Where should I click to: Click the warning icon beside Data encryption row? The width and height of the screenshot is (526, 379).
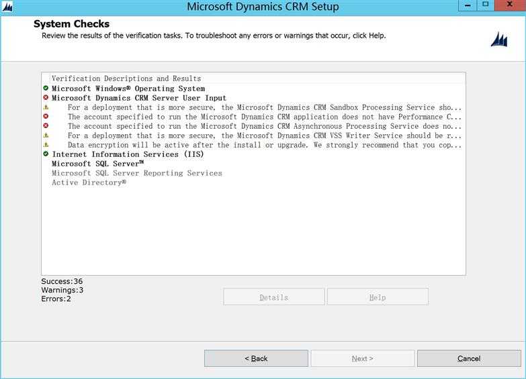coord(46,145)
